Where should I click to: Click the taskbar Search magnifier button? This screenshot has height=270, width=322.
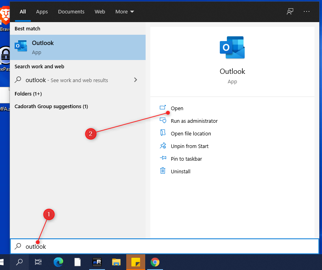[x=19, y=262]
